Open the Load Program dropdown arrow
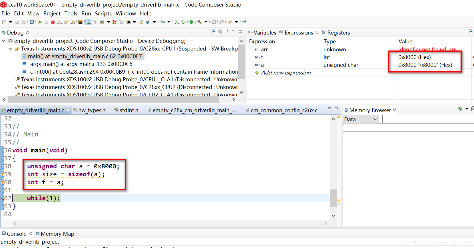 click(x=108, y=22)
